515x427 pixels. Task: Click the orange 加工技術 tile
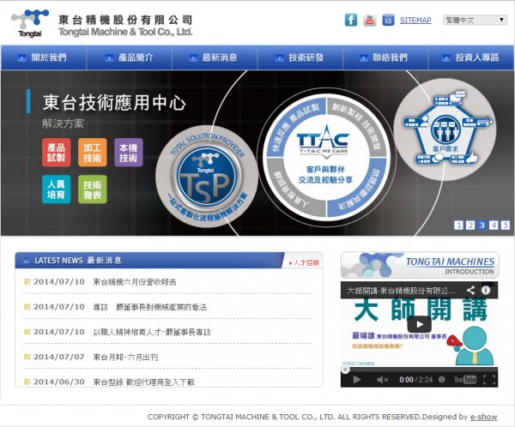pos(93,153)
